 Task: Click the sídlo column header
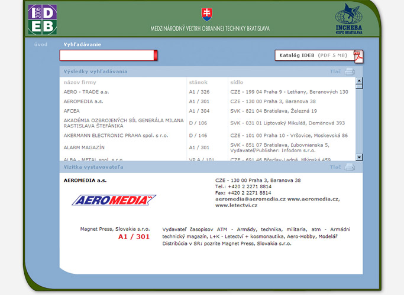pos(237,82)
